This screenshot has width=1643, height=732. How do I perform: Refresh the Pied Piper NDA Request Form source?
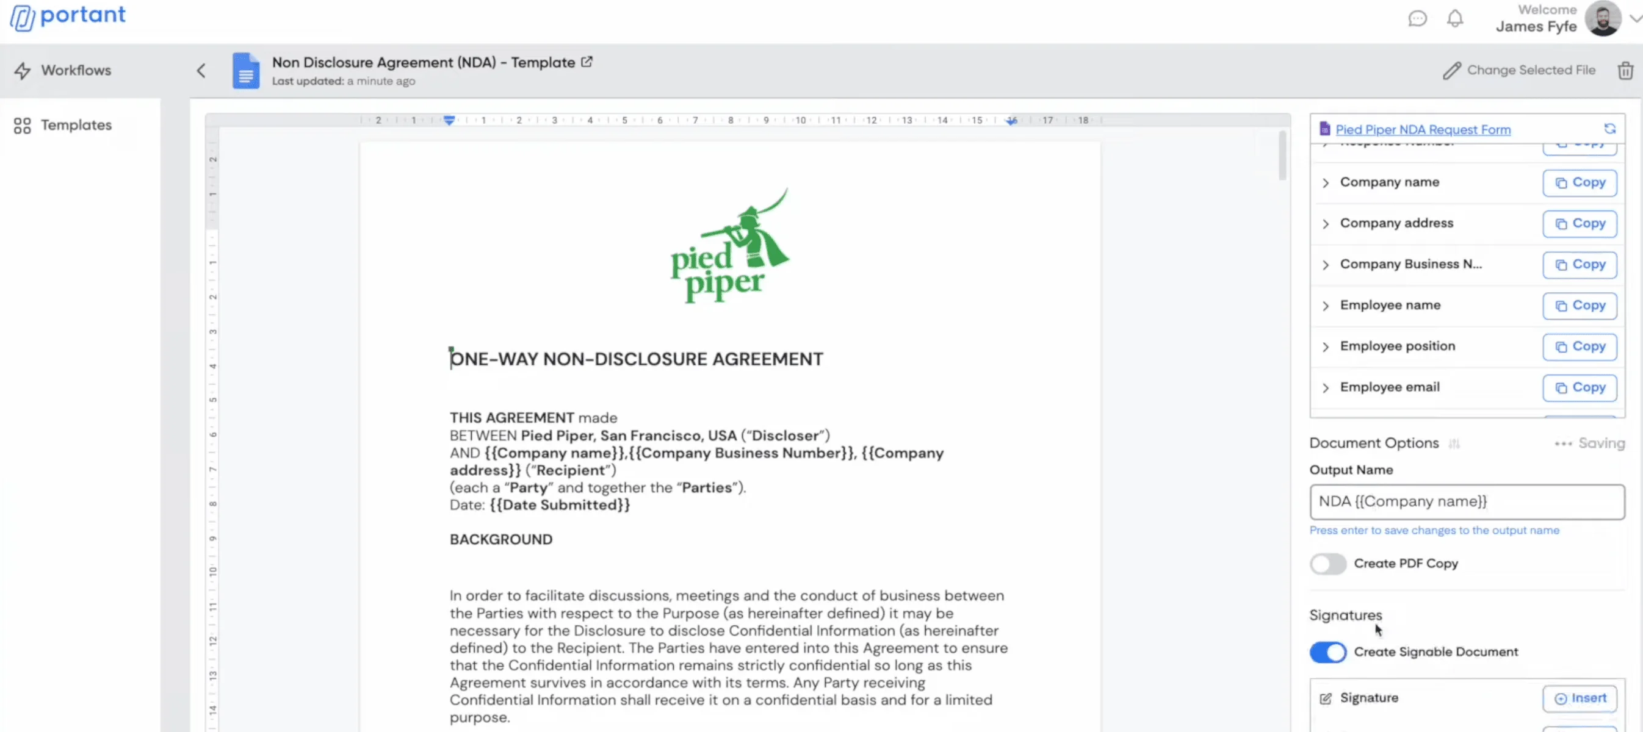pyautogui.click(x=1610, y=129)
